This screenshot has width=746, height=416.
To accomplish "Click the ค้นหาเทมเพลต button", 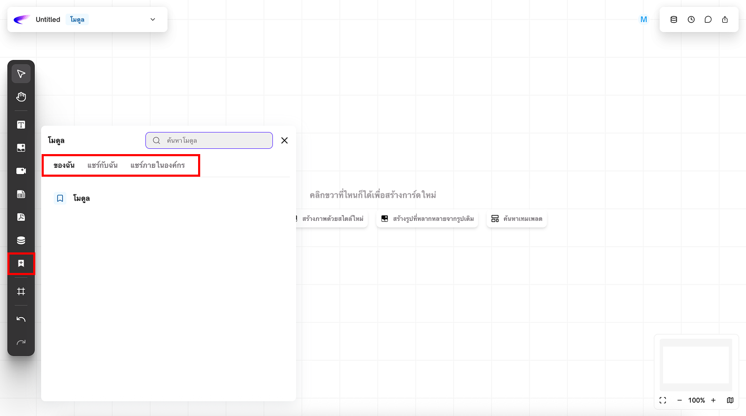I will (x=516, y=219).
